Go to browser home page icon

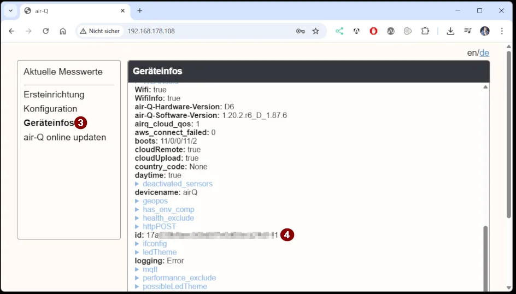pos(63,31)
